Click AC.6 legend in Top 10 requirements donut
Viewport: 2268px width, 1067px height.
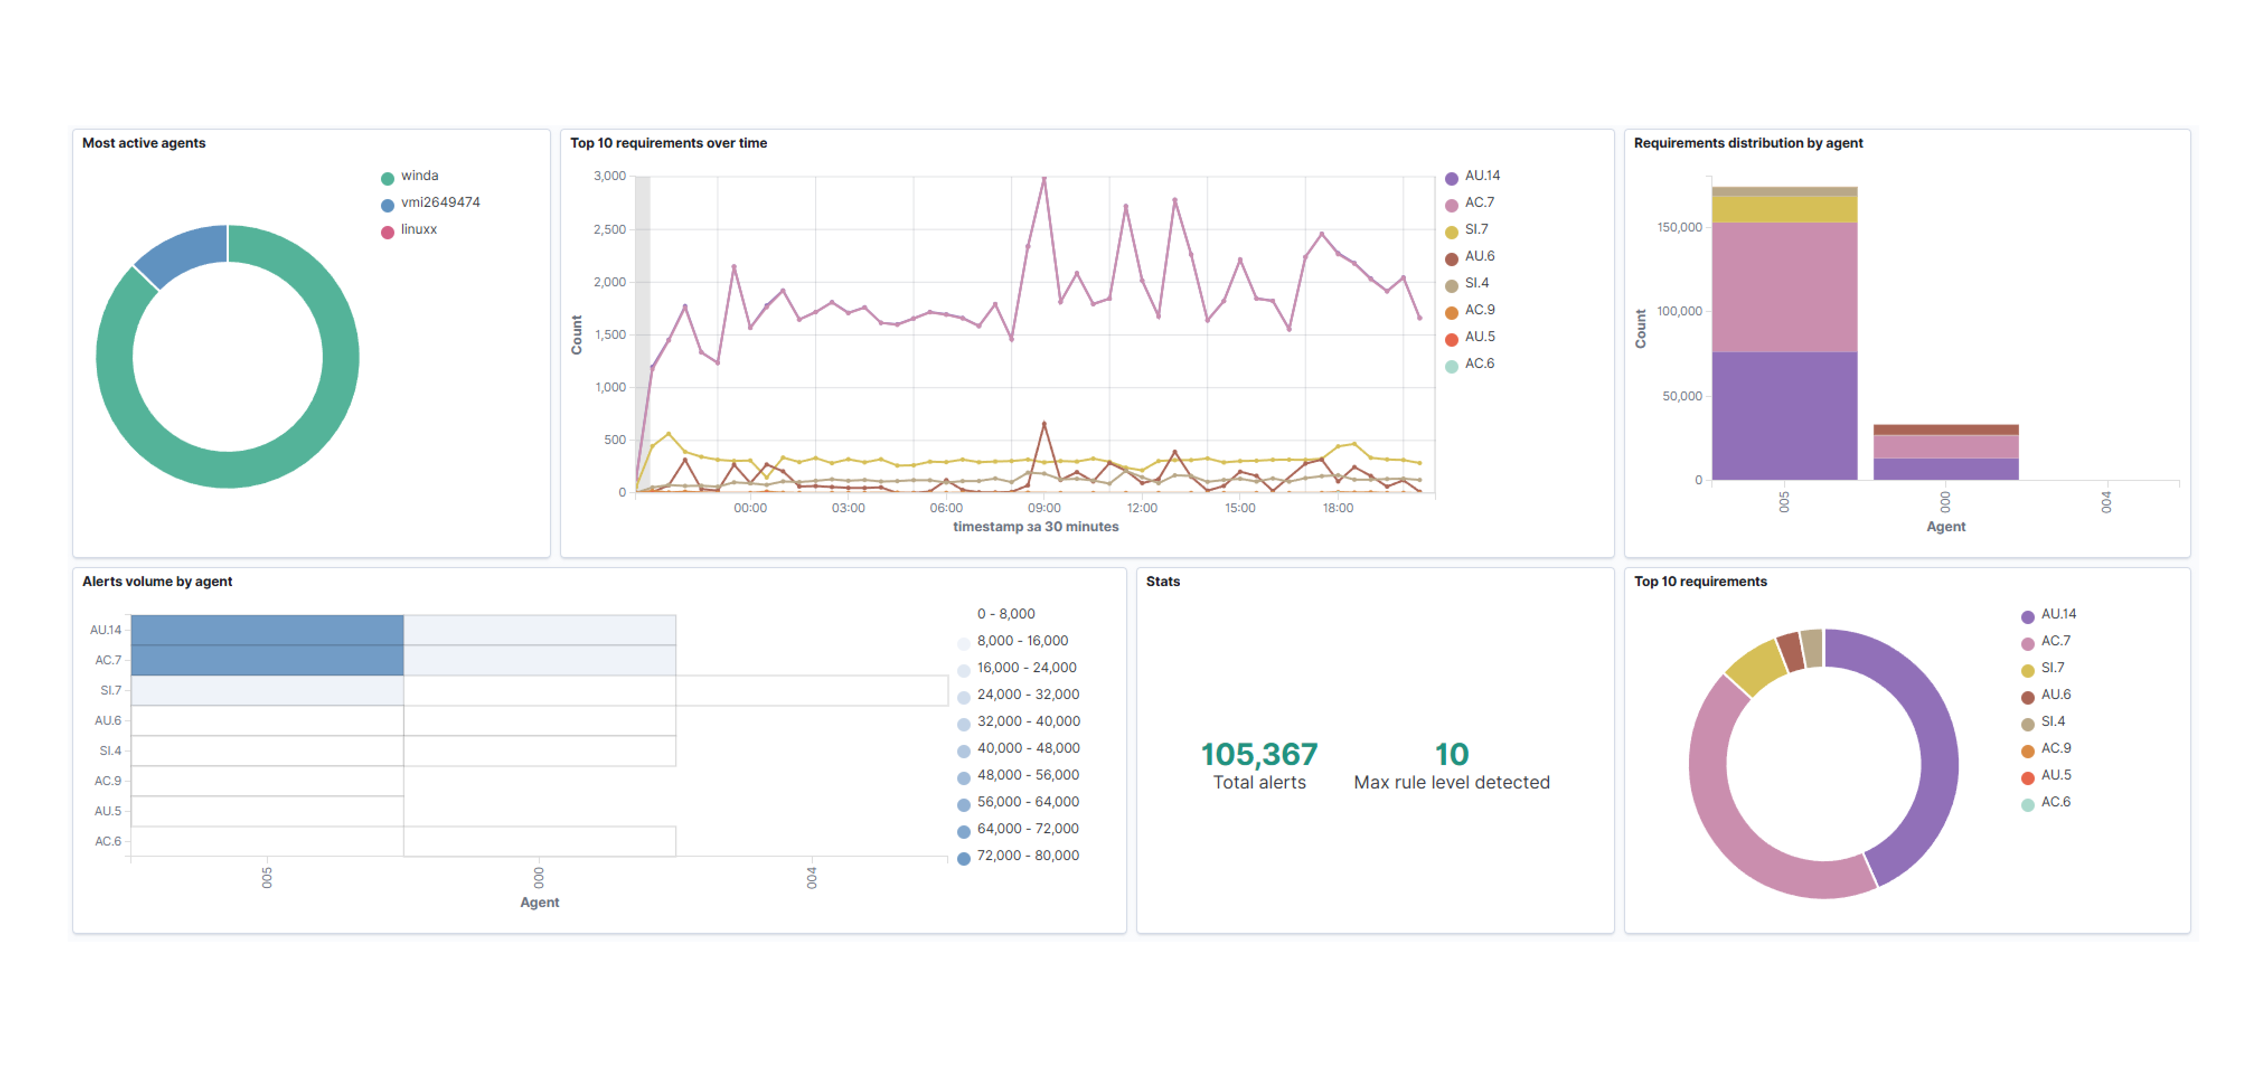pos(2055,802)
